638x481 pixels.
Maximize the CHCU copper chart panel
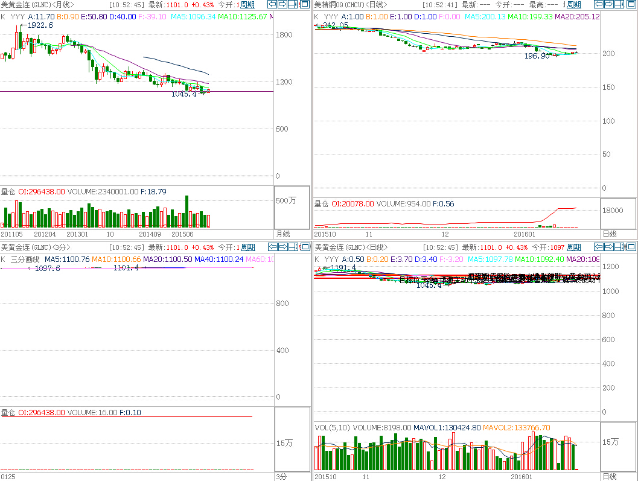(x=630, y=4)
